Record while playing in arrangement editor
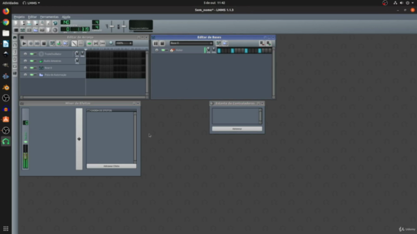Image resolution: width=417 pixels, height=234 pixels. [x=37, y=44]
